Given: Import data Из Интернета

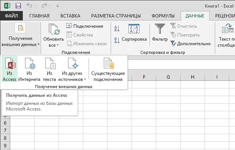Looking at the screenshot, I should coord(29,69).
